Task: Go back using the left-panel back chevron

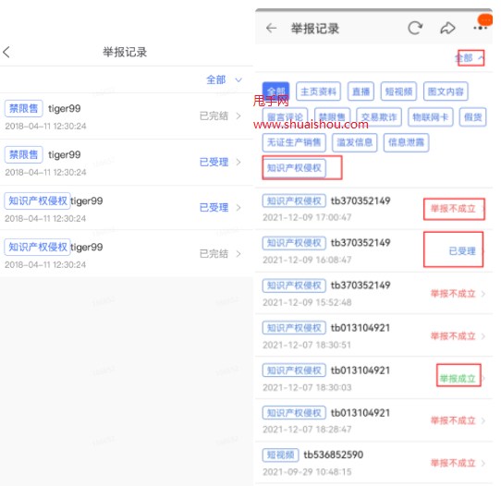Action: [x=6, y=52]
